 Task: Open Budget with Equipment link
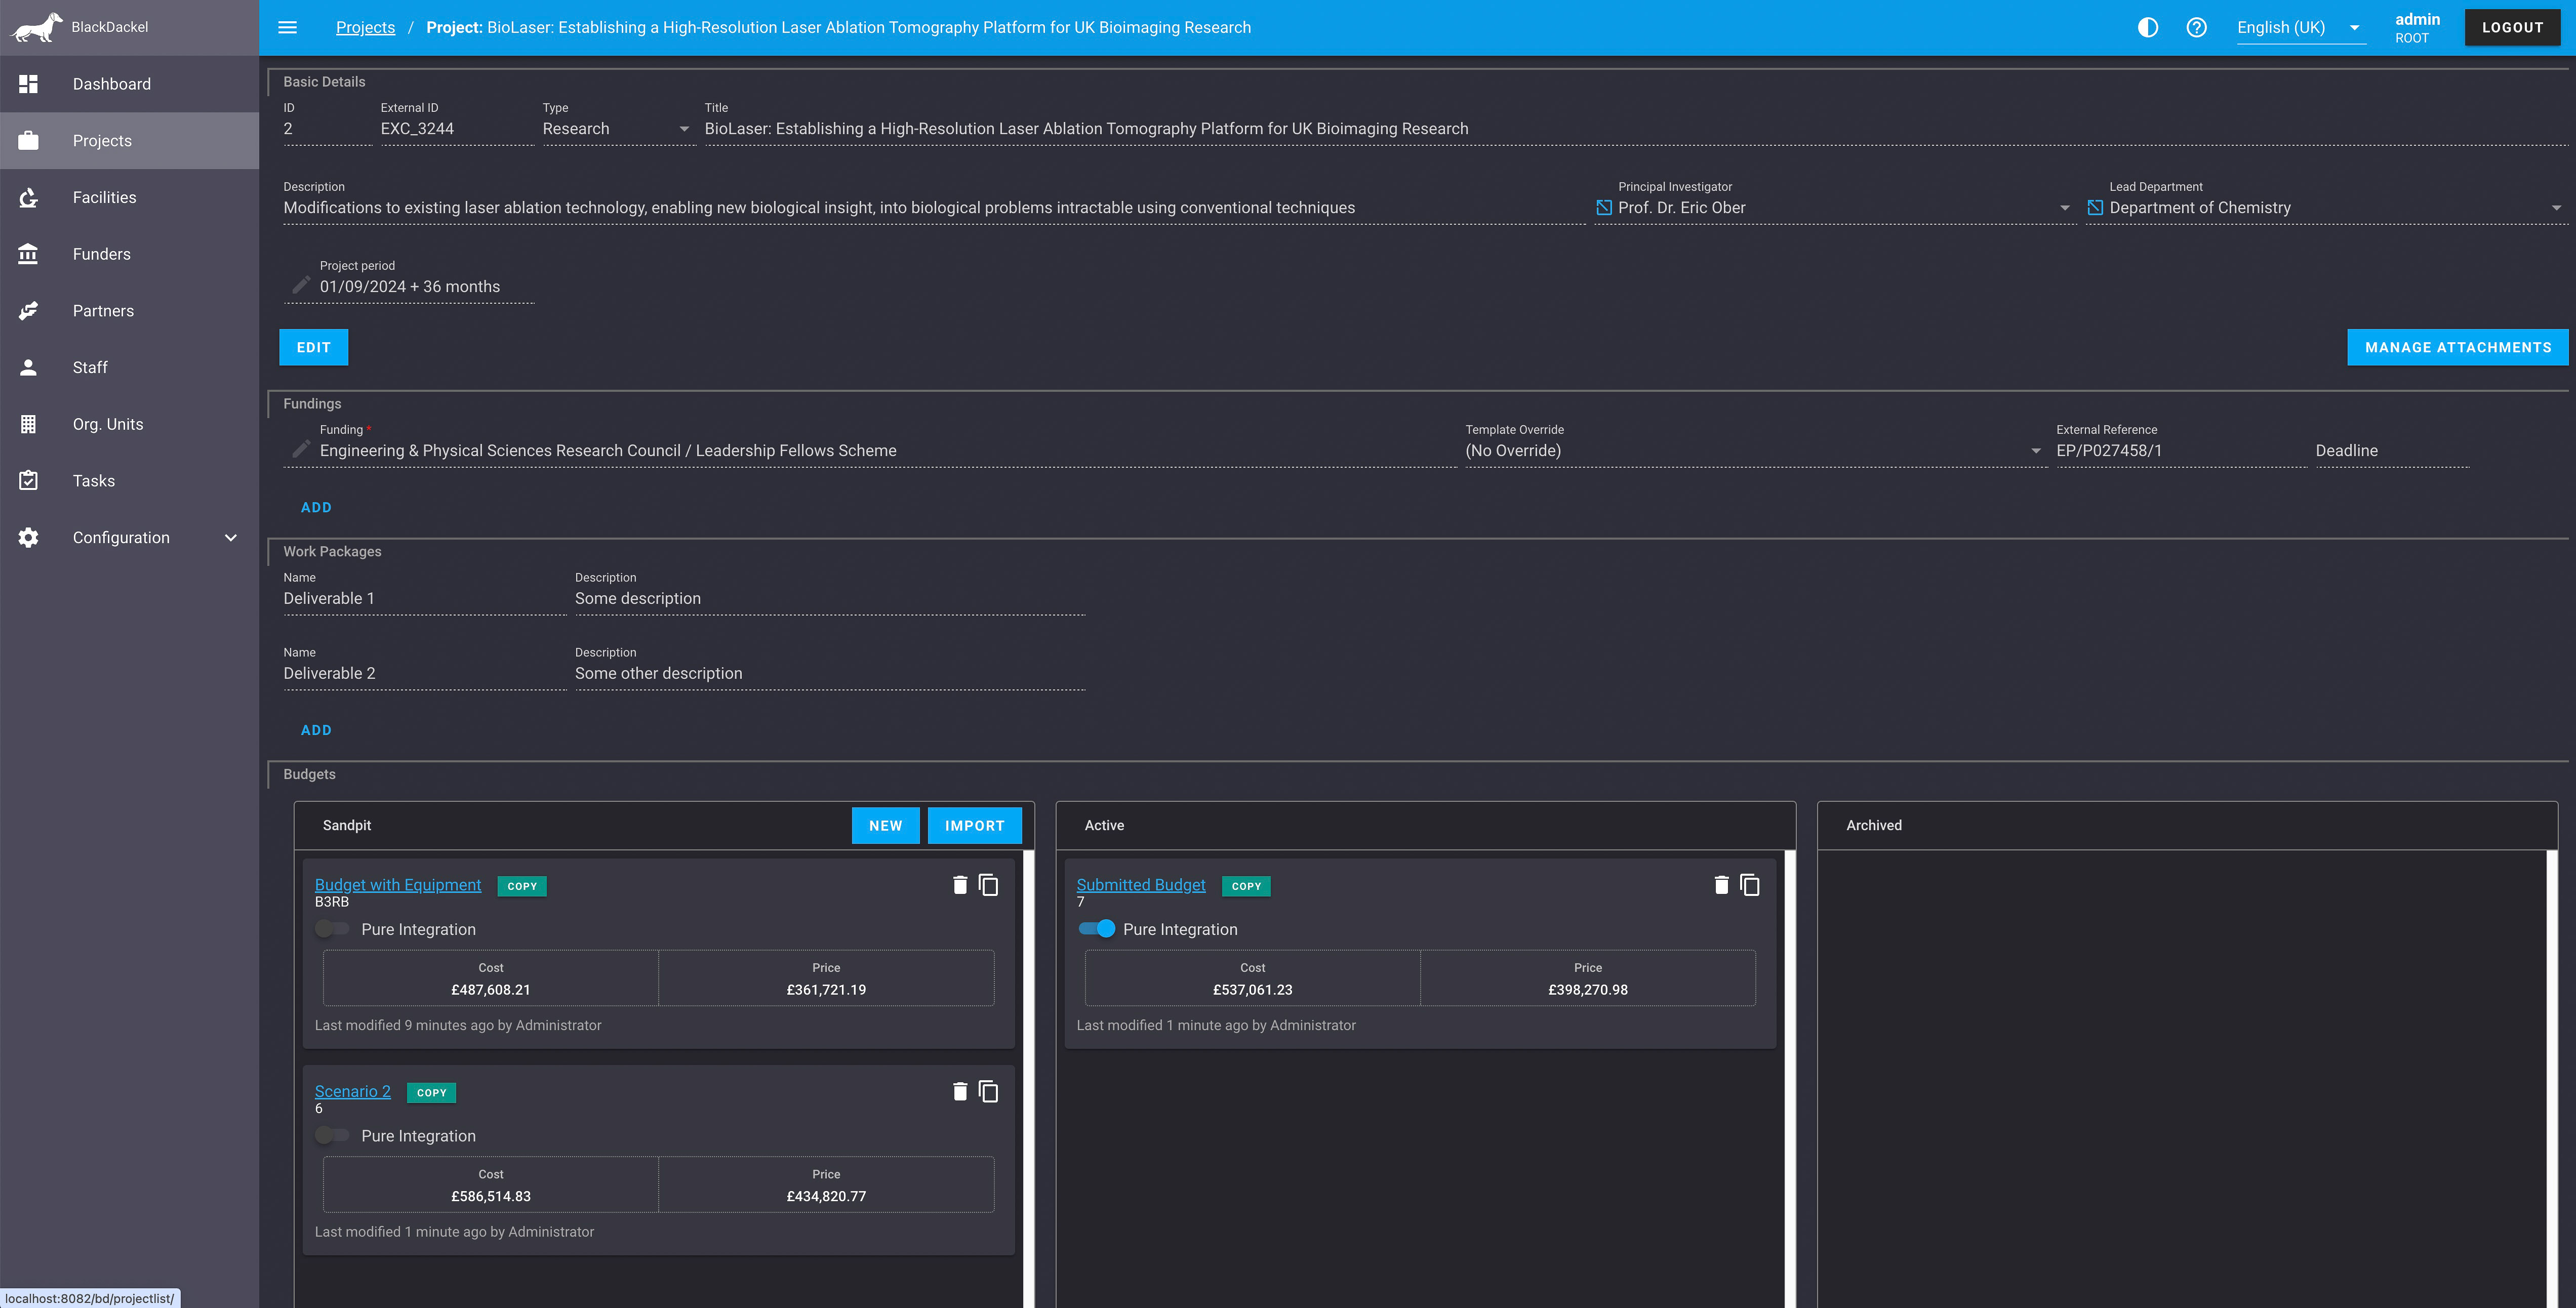[397, 885]
